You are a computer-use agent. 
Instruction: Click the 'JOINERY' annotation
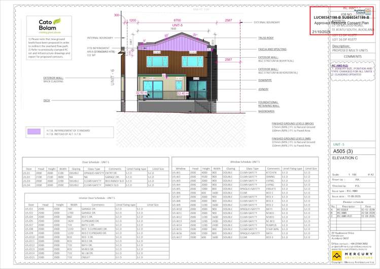pyautogui.click(x=263, y=89)
